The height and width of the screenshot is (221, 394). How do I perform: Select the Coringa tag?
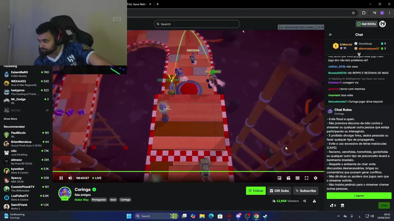click(x=125, y=200)
